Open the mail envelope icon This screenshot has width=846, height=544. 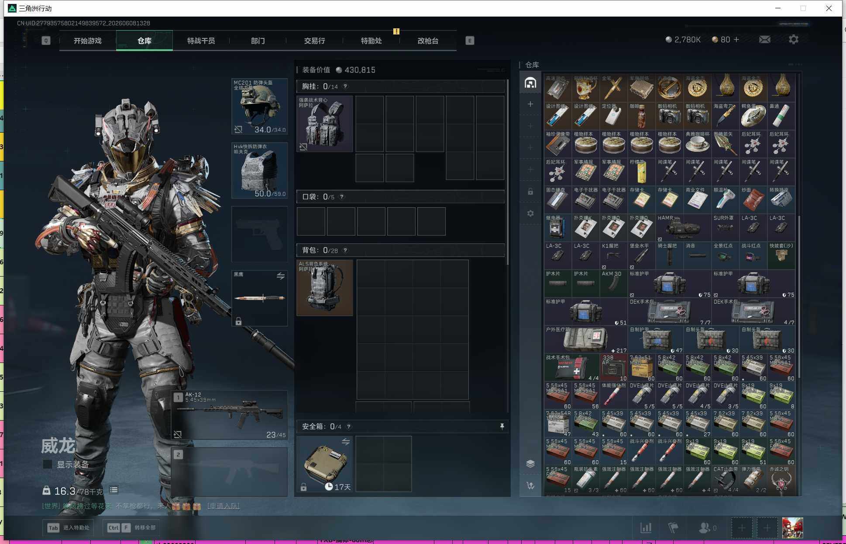click(x=765, y=40)
